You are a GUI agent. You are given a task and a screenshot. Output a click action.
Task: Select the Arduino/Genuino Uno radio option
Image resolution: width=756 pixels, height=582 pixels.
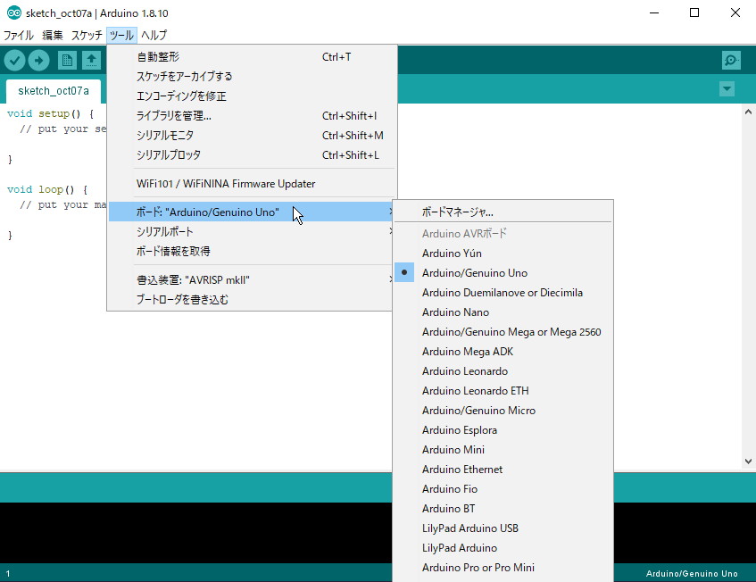(503, 273)
